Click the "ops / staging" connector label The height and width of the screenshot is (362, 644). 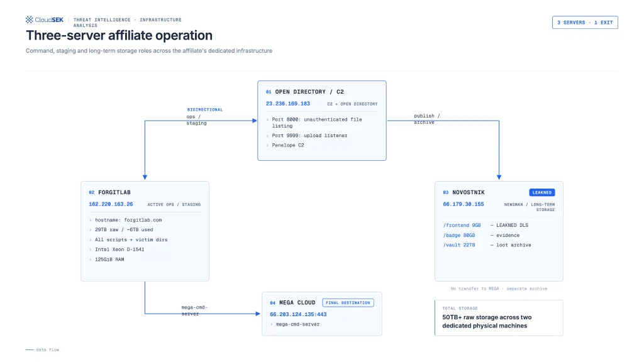tap(196, 120)
